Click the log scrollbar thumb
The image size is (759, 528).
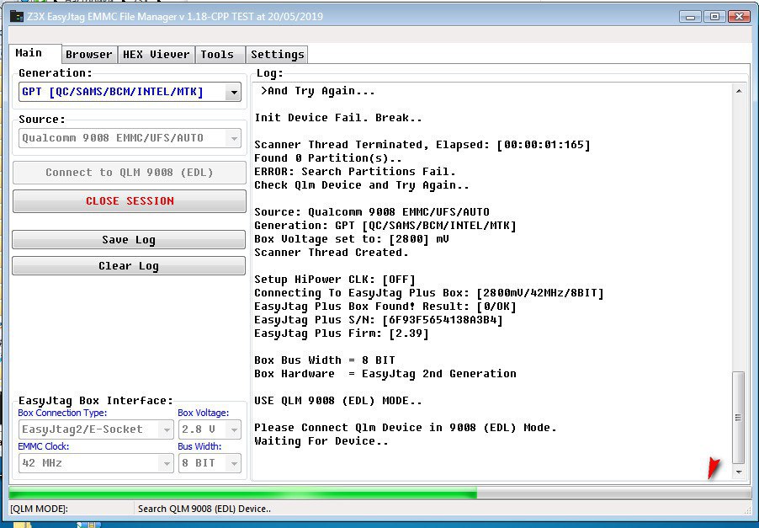pos(739,418)
